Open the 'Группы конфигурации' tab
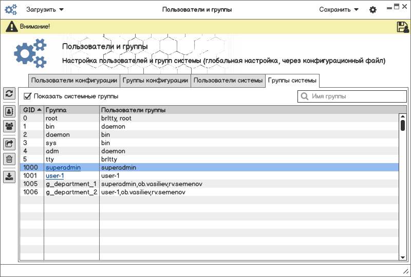 pyautogui.click(x=155, y=81)
